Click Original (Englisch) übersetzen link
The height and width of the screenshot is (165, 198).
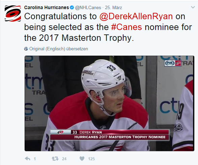tap(59, 49)
